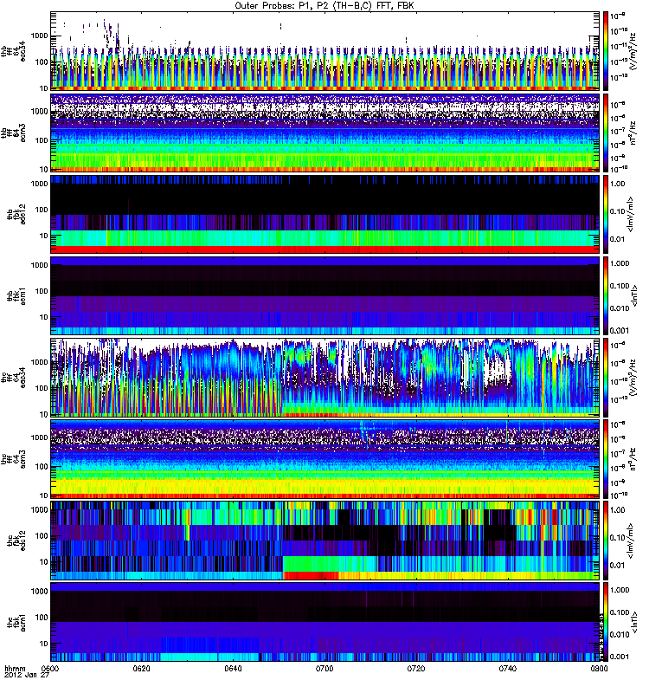Screen dimensions: 649x693
Task: Select the thb fff edc34 spectrogram panel
Action: click(325, 51)
